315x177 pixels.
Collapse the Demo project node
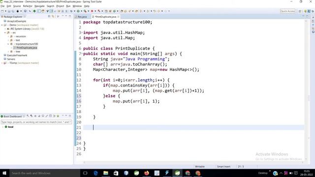[x=2, y=25]
